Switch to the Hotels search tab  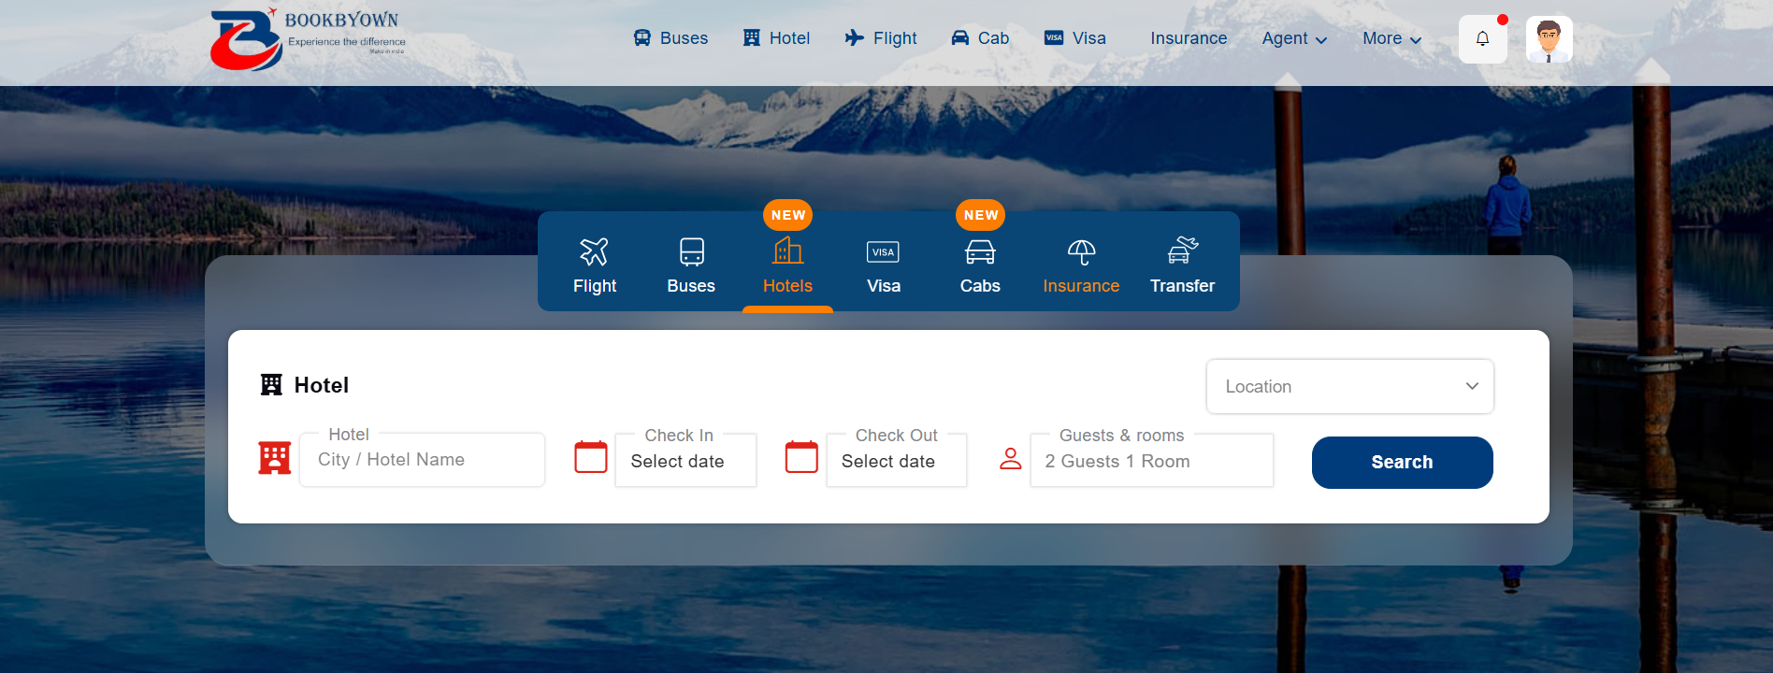point(787,265)
